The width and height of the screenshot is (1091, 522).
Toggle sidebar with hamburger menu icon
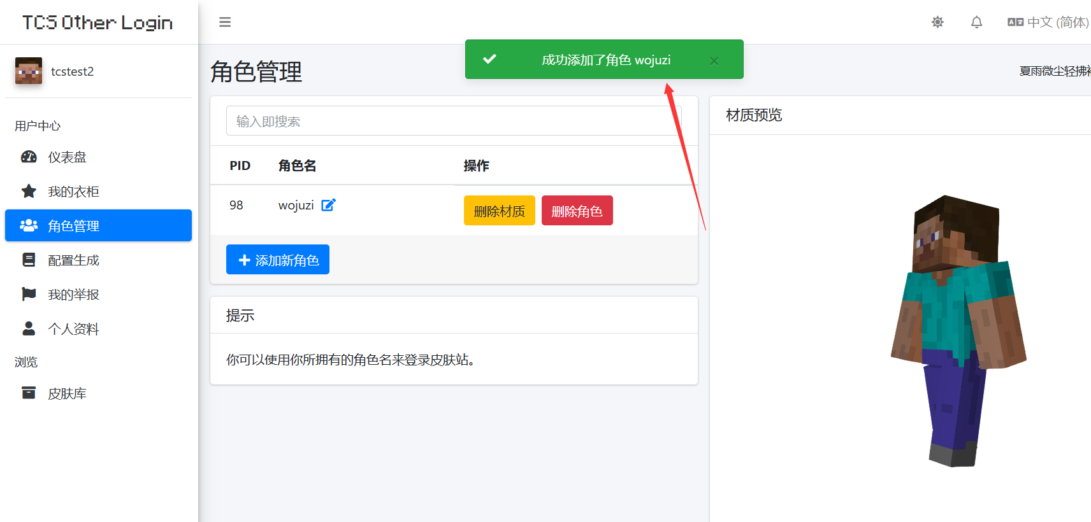point(225,22)
